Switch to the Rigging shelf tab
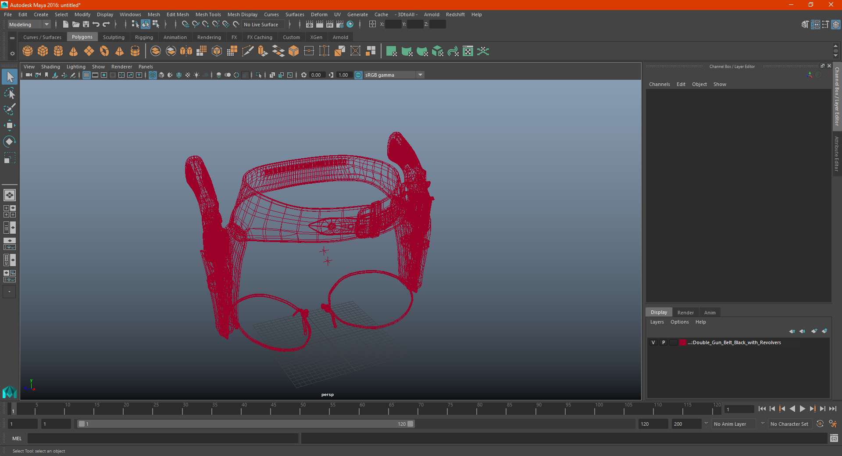 pos(144,37)
